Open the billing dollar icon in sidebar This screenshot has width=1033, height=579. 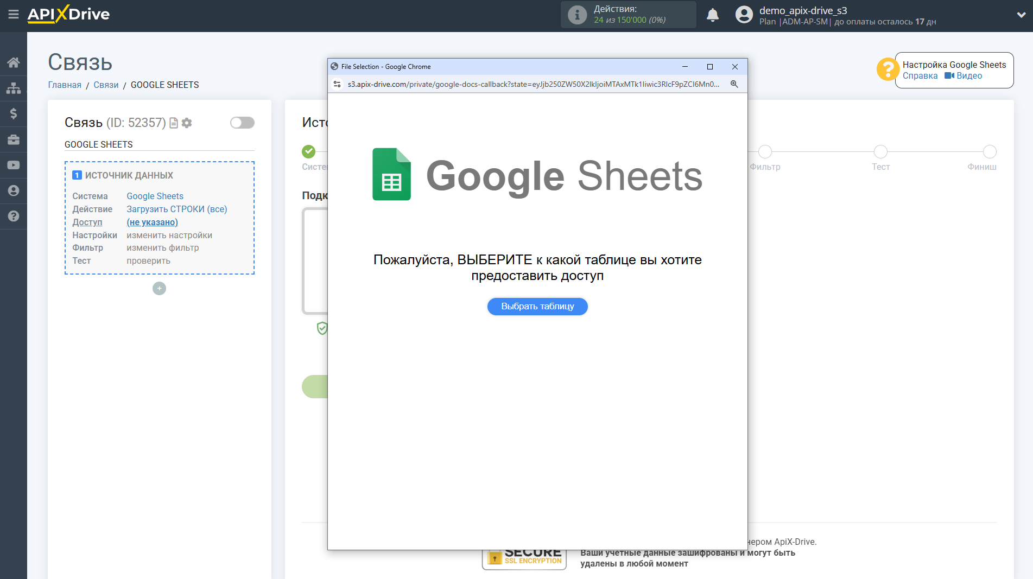click(x=14, y=113)
